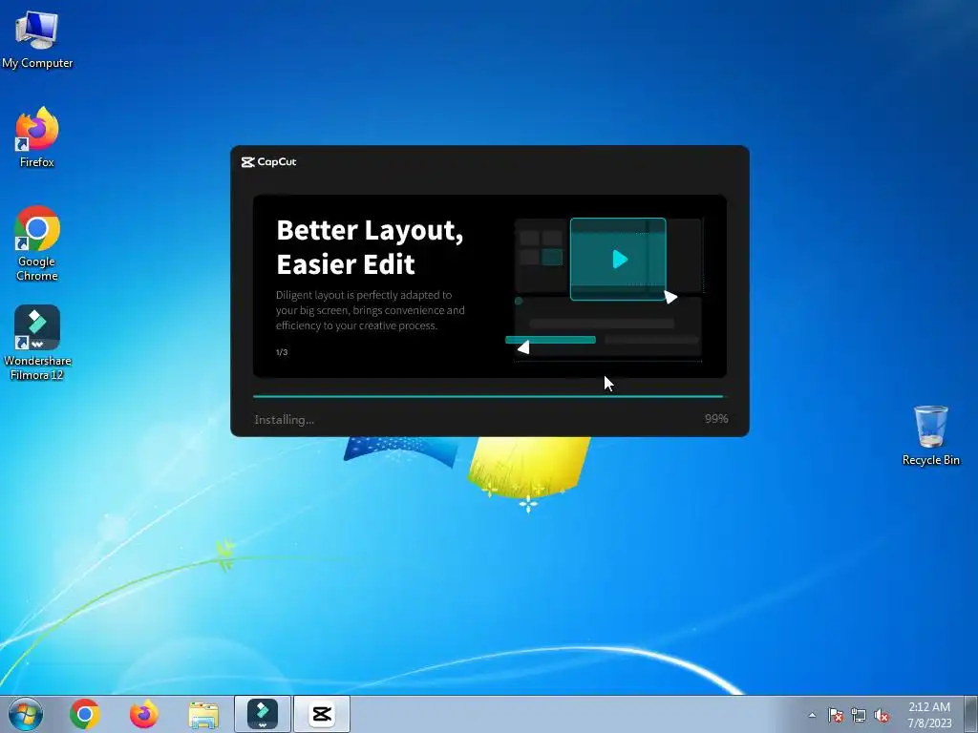Viewport: 978px width, 733px height.
Task: Click the CapCut logo in installer
Action: [268, 162]
